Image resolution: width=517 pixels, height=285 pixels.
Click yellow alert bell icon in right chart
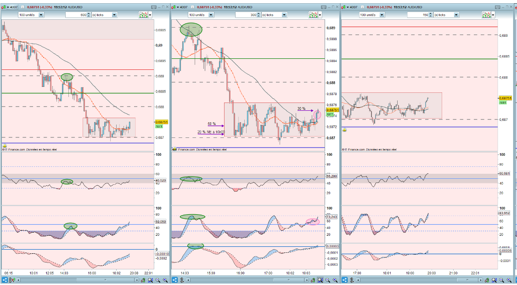[344, 130]
